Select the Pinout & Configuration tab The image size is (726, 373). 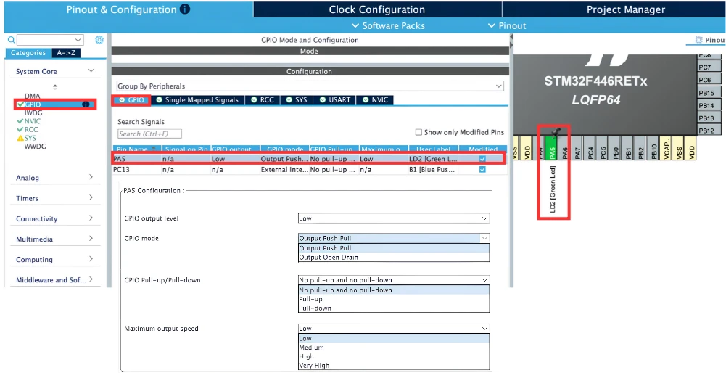coord(128,9)
